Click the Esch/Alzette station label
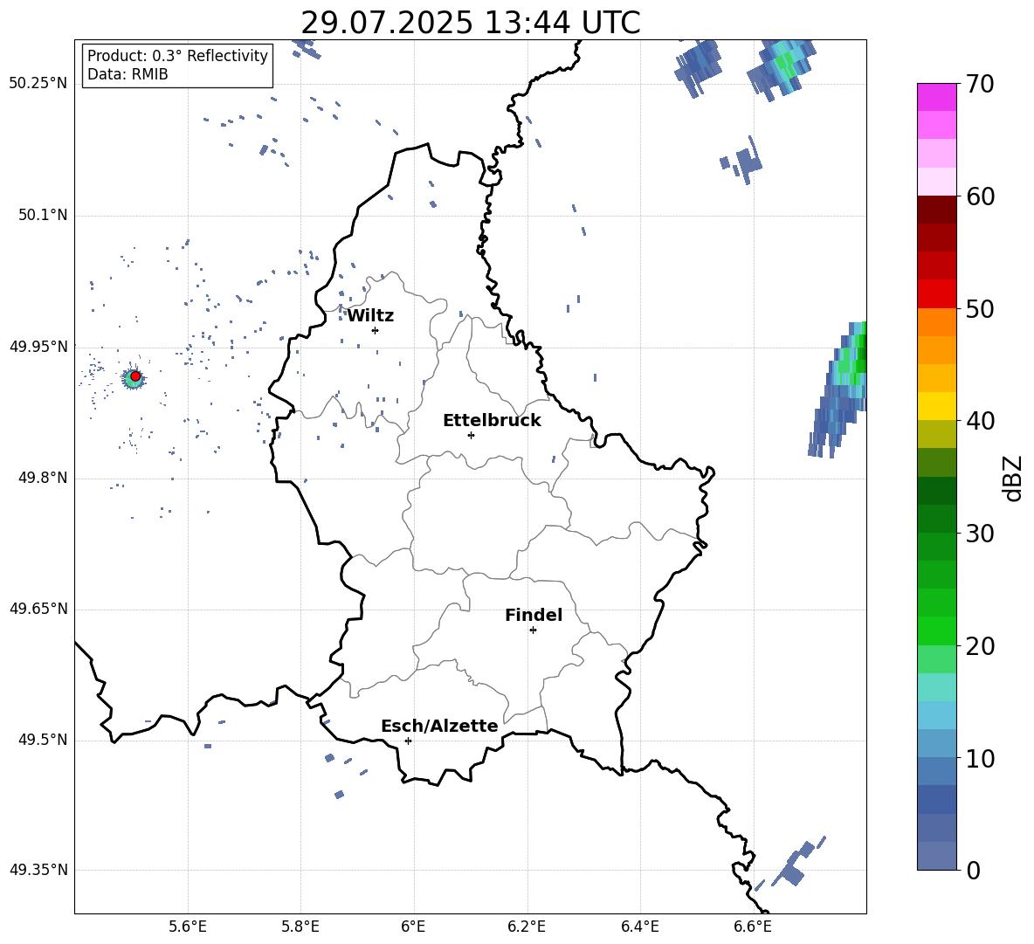The height and width of the screenshot is (944, 1034). (439, 726)
